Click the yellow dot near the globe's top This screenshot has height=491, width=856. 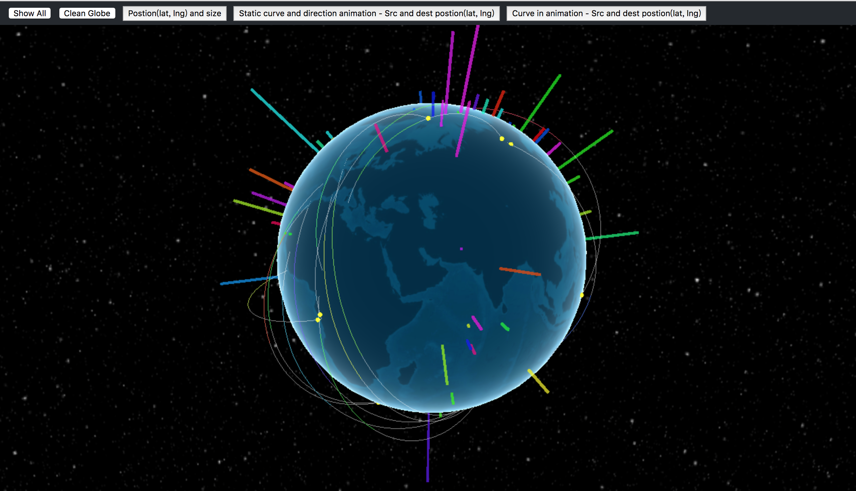pyautogui.click(x=428, y=118)
